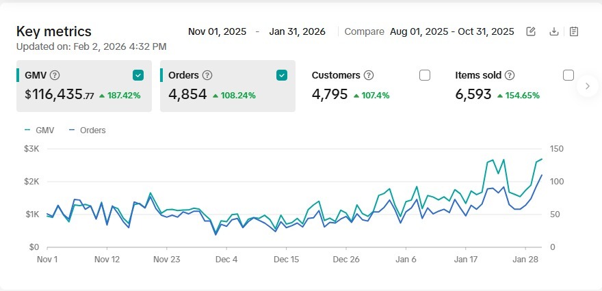Screen dimensions: 602x291
Task: Open the Nov 01, 2025 start date picker
Action: (216, 31)
